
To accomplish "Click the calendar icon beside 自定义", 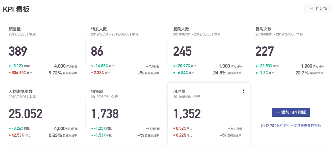I will pos(311,9).
